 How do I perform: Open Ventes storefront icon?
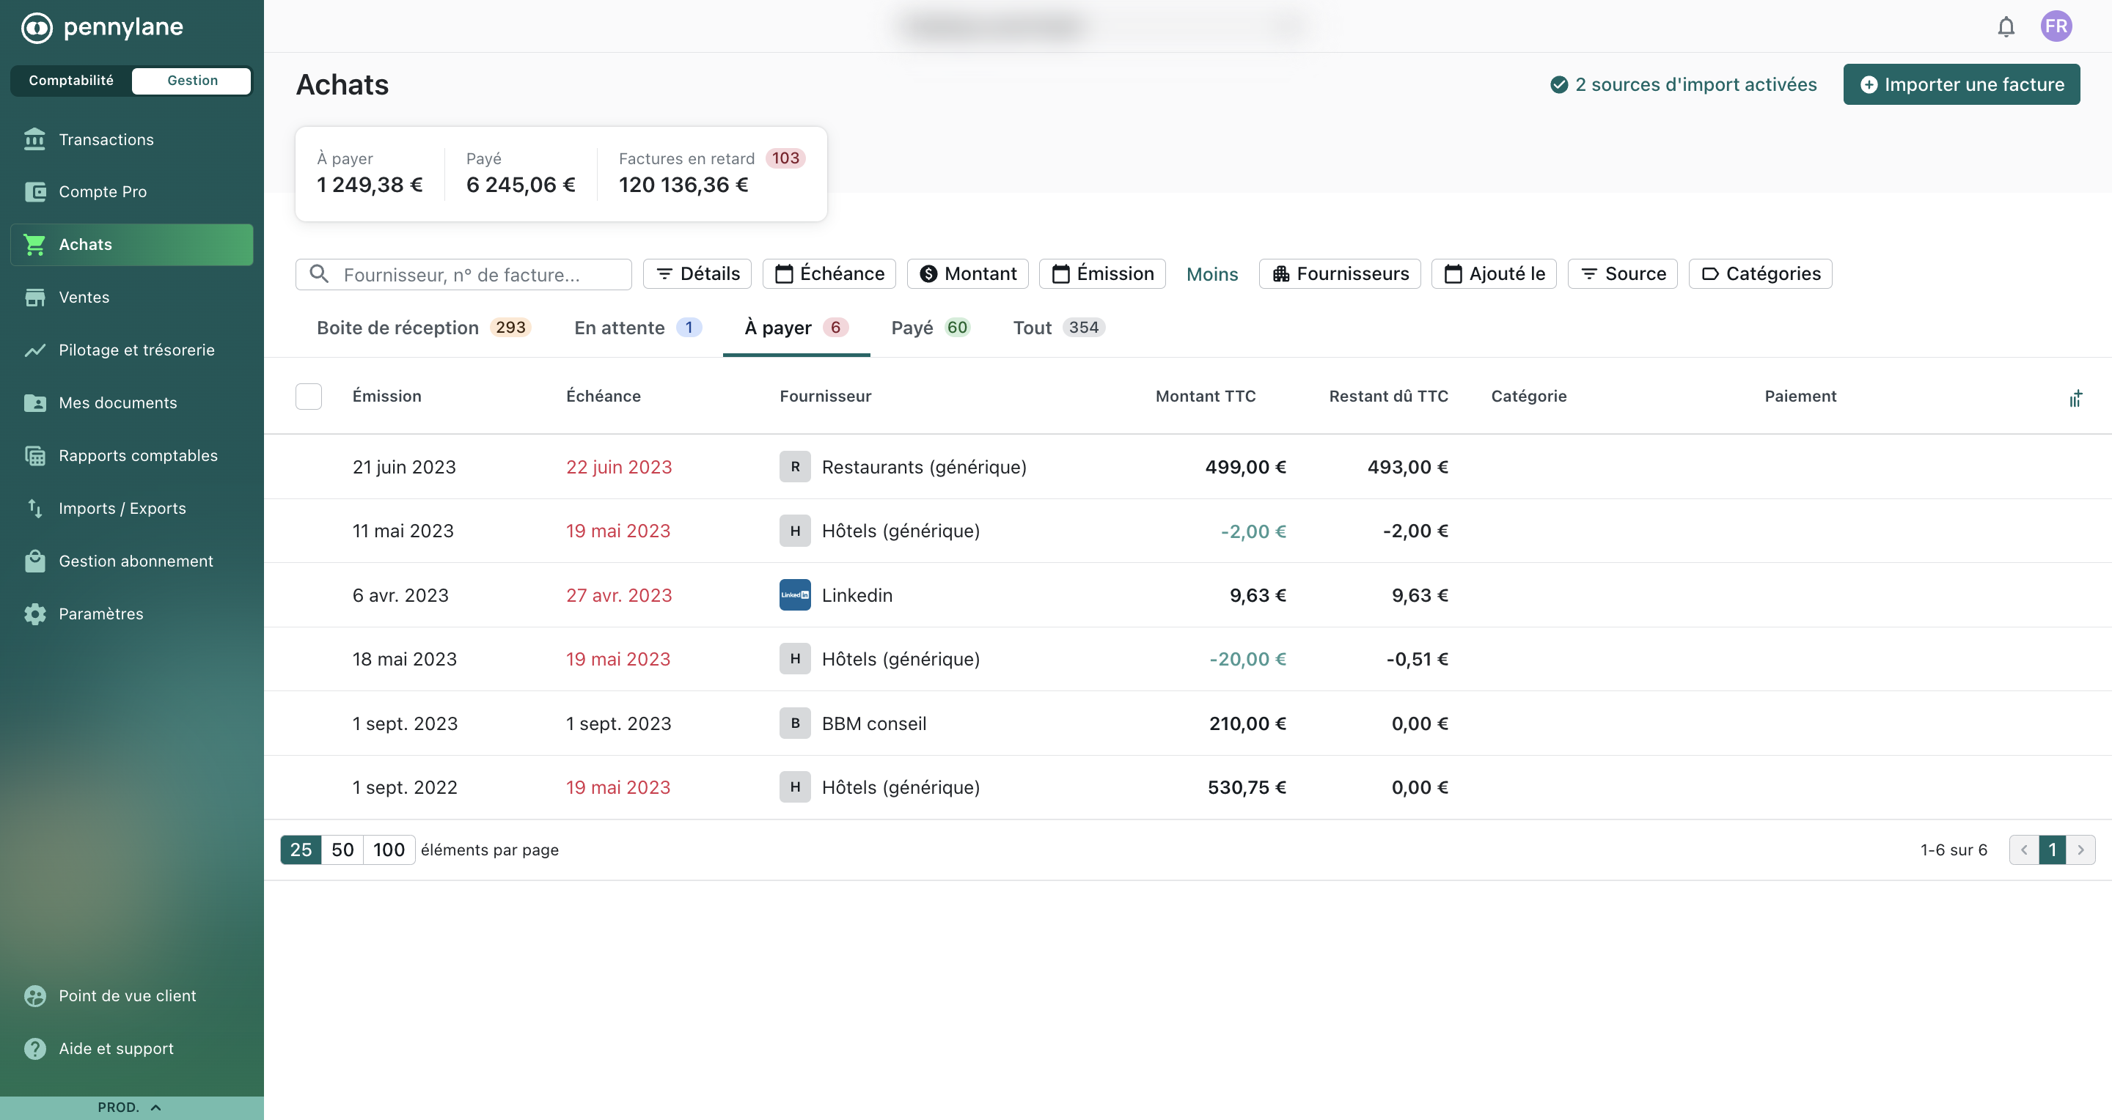click(x=35, y=298)
